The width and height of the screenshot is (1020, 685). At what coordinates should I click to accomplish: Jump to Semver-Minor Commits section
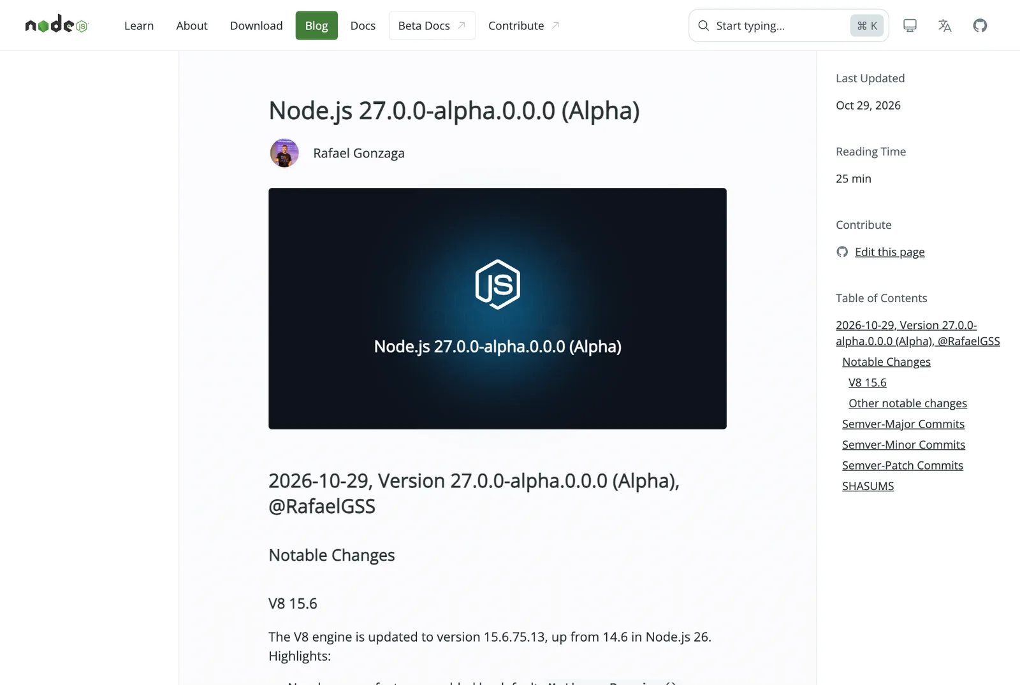(903, 445)
